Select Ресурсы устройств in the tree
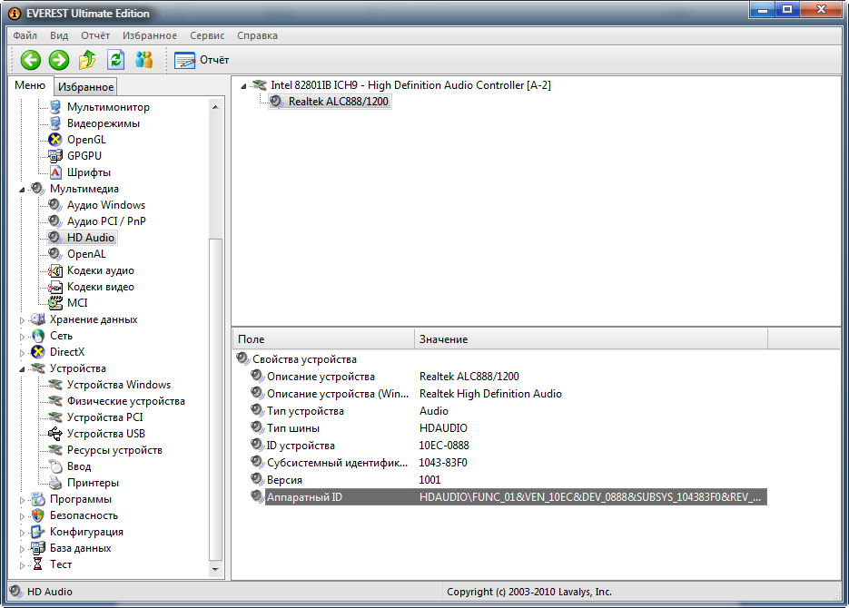 pos(114,450)
